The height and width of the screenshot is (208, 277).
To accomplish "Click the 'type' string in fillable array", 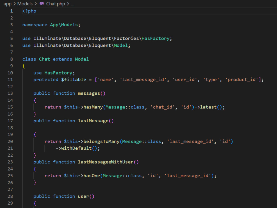I will [x=211, y=80].
